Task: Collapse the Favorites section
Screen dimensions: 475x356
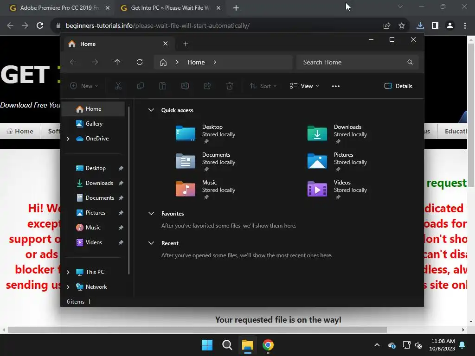Action: point(151,213)
